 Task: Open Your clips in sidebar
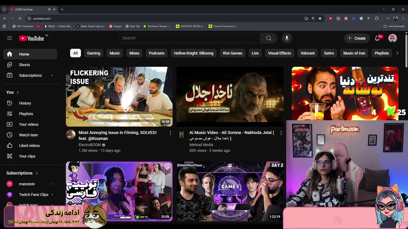tap(30, 156)
